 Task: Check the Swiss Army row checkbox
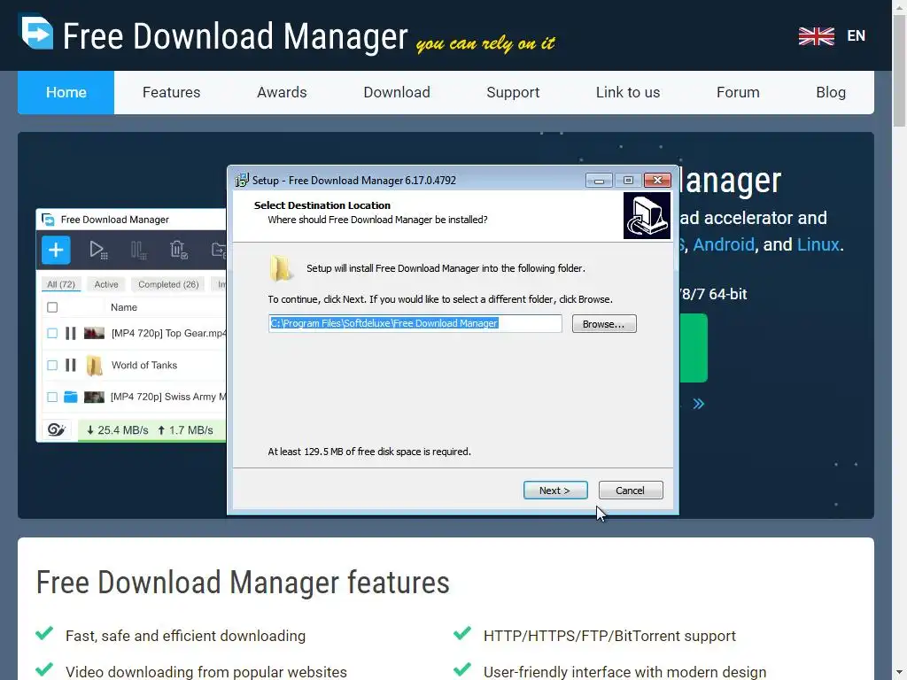(x=52, y=397)
